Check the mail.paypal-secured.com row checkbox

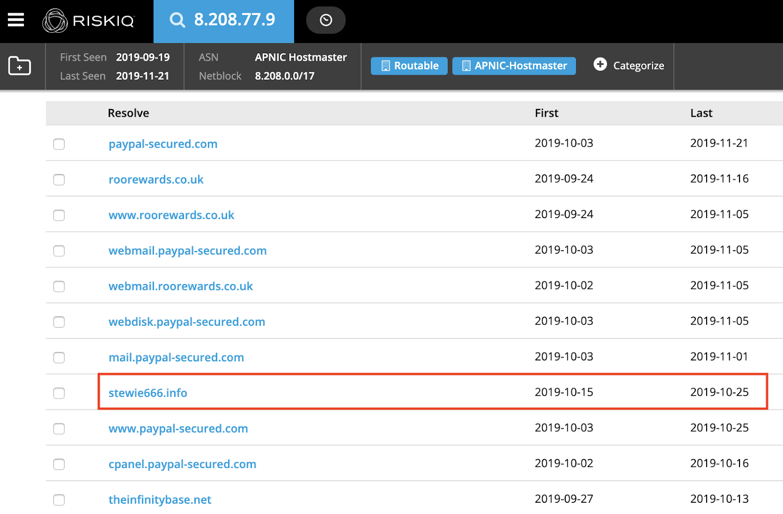pyautogui.click(x=59, y=358)
